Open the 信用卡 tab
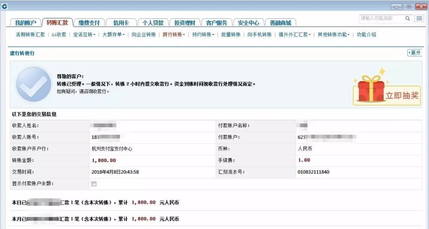Screen dimensions: 429x229 121,23
